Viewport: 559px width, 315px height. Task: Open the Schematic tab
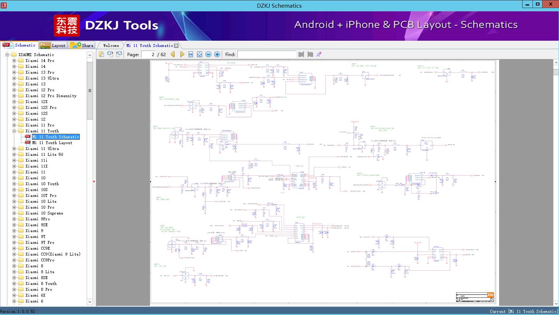click(19, 45)
